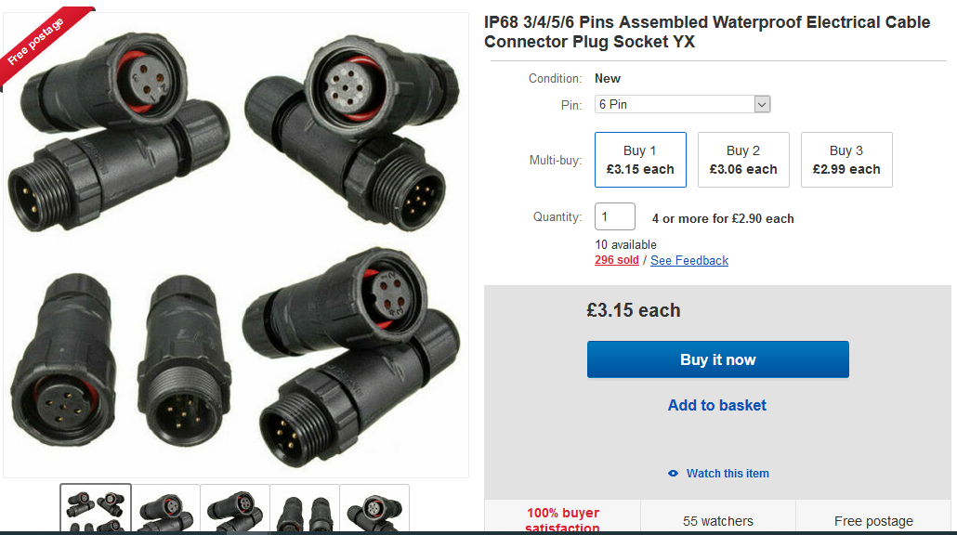957x535 pixels.
Task: Select the first thumbnail showing multiple connectors
Action: click(x=96, y=508)
